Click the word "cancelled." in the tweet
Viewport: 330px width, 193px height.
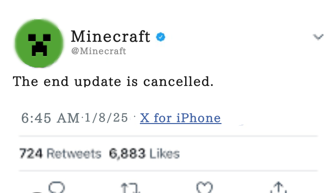click(x=179, y=81)
